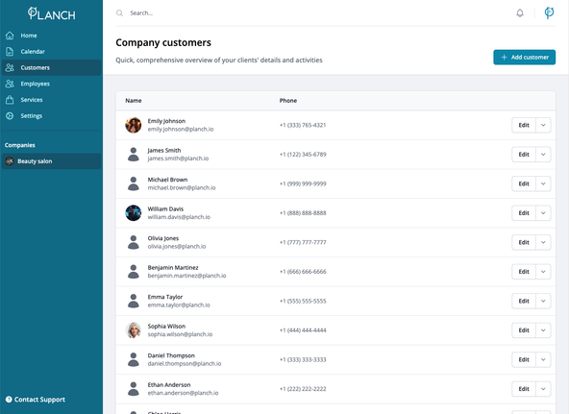Expand the dropdown next to William Davis's Edit
The width and height of the screenshot is (569, 414).
tap(543, 213)
